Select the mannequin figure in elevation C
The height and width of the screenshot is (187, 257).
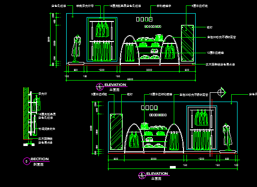click(76, 48)
